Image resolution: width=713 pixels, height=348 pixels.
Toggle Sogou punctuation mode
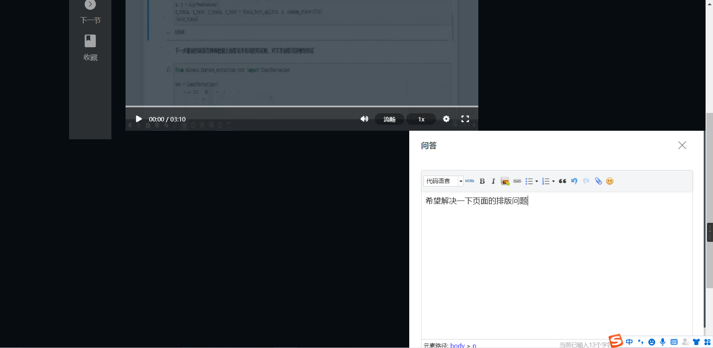(x=641, y=342)
